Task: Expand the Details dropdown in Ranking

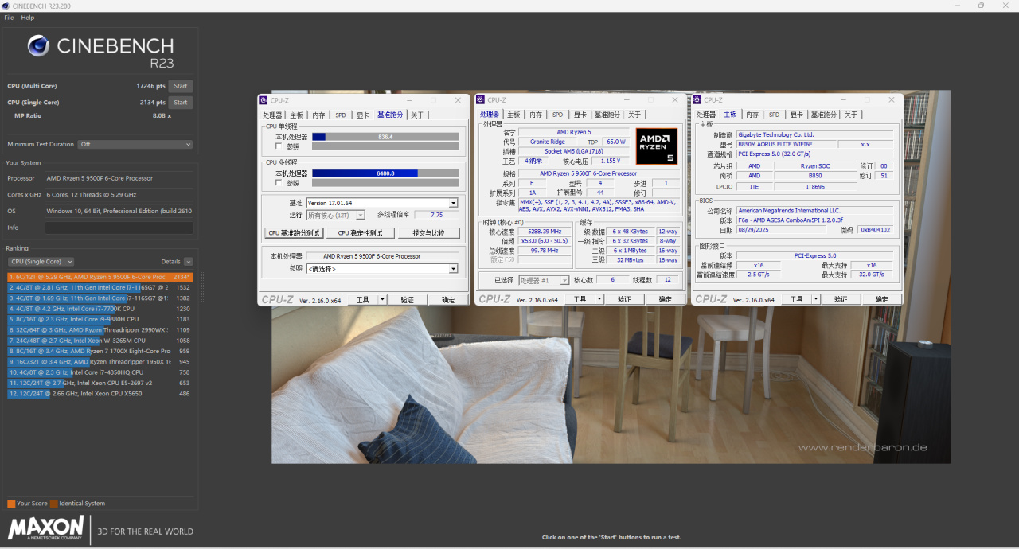Action: click(188, 261)
